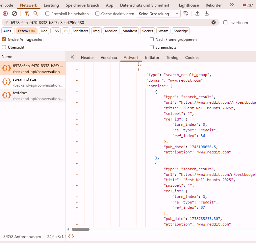Open network search magnifier
256x243 pixels.
coord(36,13)
